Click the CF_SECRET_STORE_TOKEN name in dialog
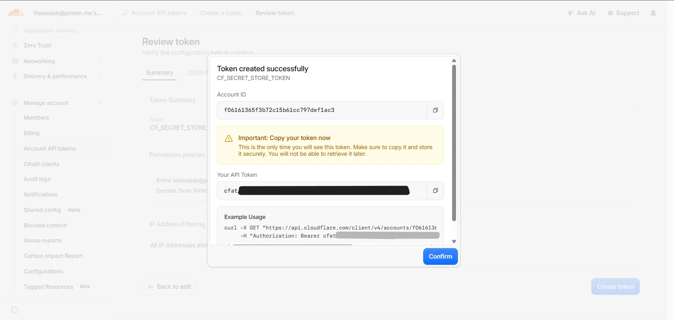This screenshot has height=320, width=674. 253,78
